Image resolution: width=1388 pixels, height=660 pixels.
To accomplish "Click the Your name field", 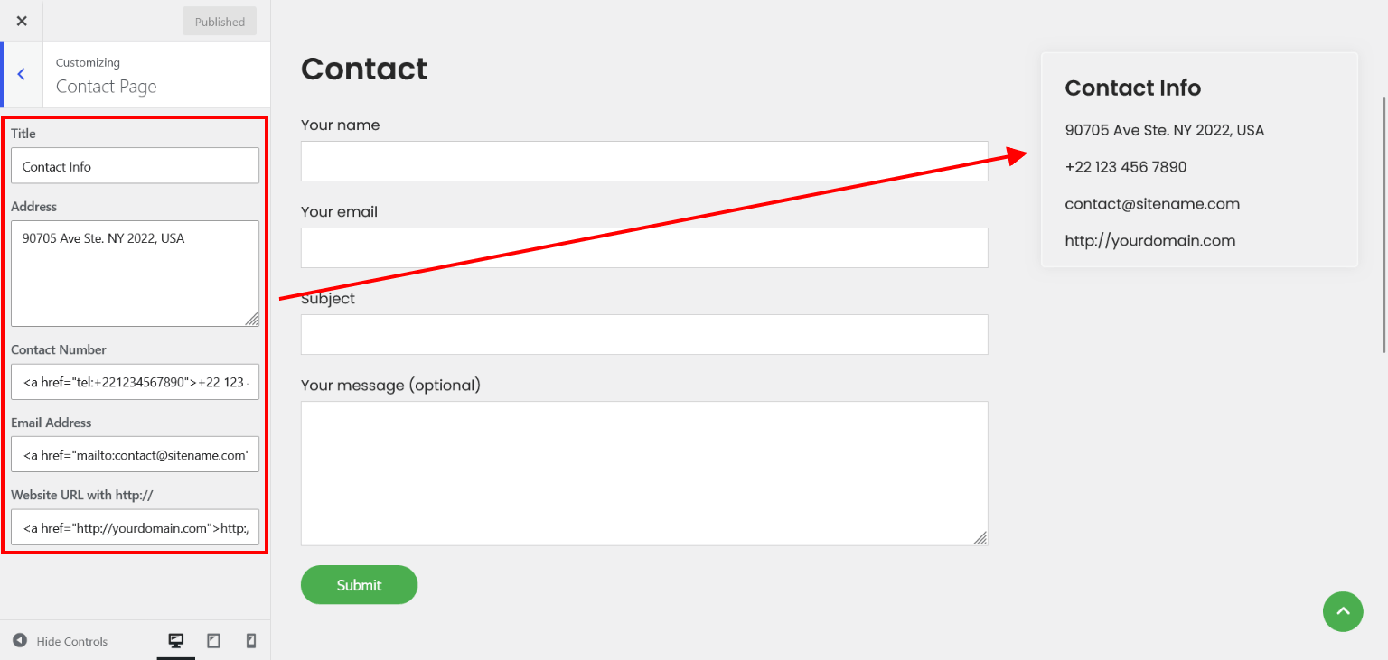I will (x=644, y=161).
